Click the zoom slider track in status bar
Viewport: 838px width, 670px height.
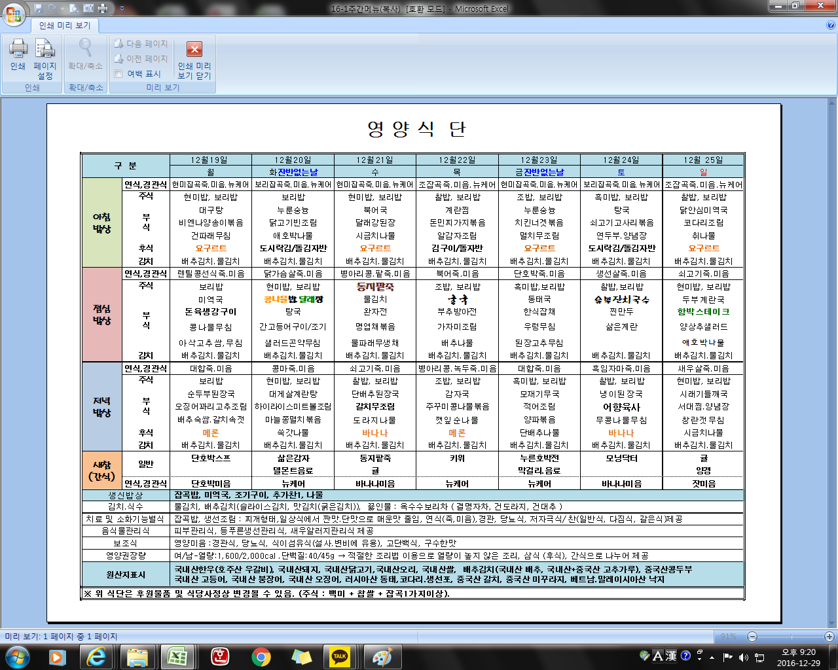pos(790,637)
